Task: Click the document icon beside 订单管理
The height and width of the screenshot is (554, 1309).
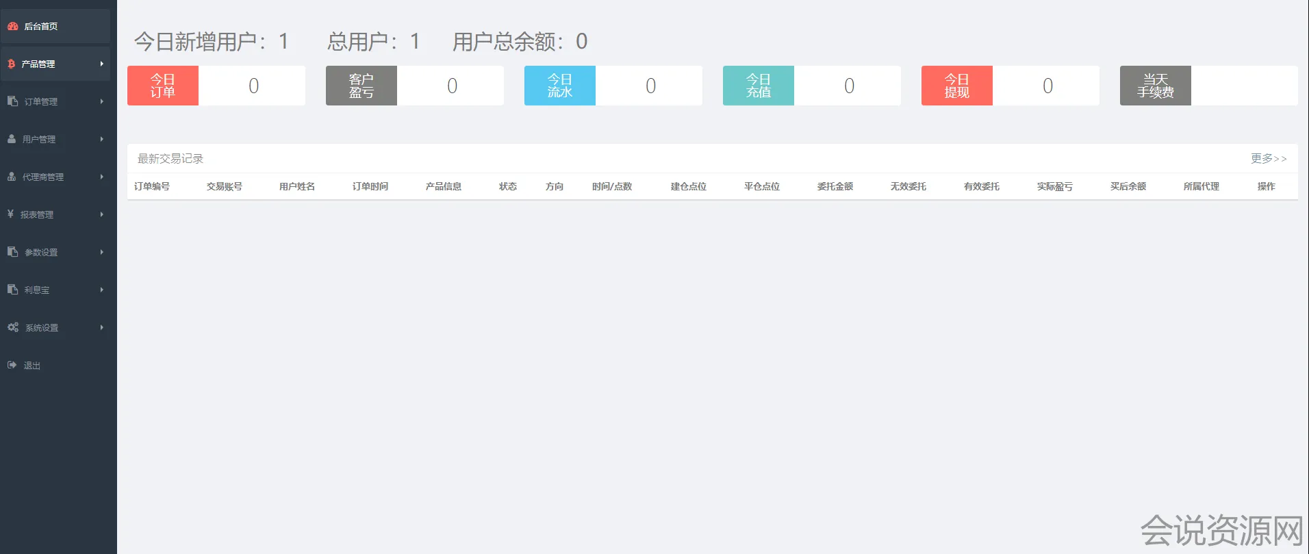Action: coord(12,101)
